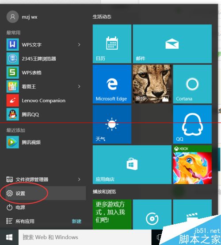Open the 应用商店 store tile
Viewport: 221px width, 245px height.
coord(132,165)
